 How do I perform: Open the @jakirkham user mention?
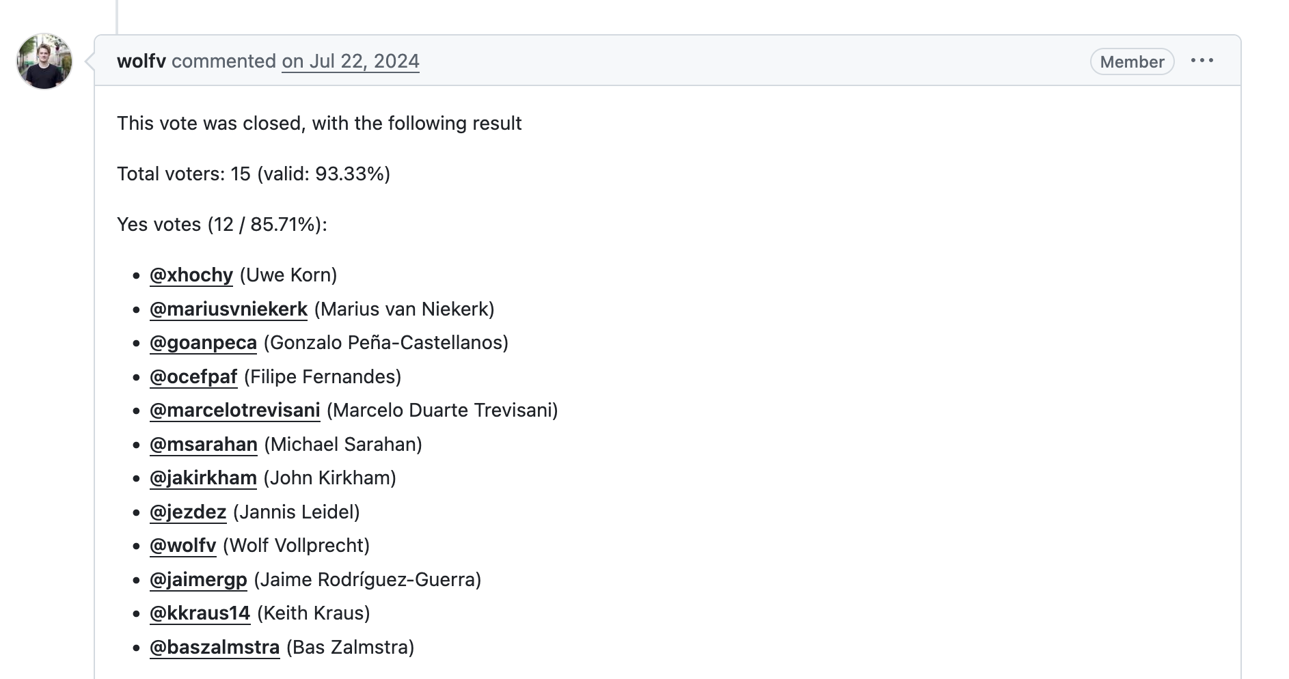[x=203, y=478]
